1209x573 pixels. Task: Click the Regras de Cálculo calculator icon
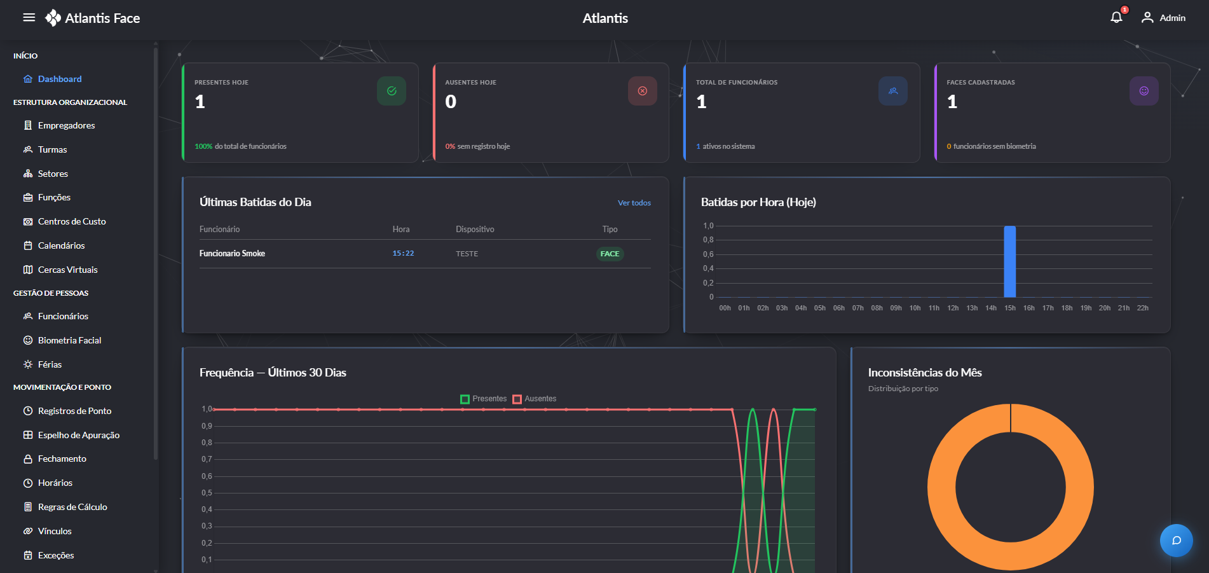click(x=28, y=507)
